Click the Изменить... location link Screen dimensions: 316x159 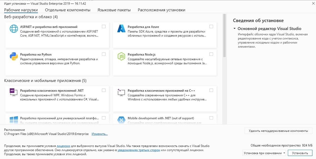coord(100,134)
